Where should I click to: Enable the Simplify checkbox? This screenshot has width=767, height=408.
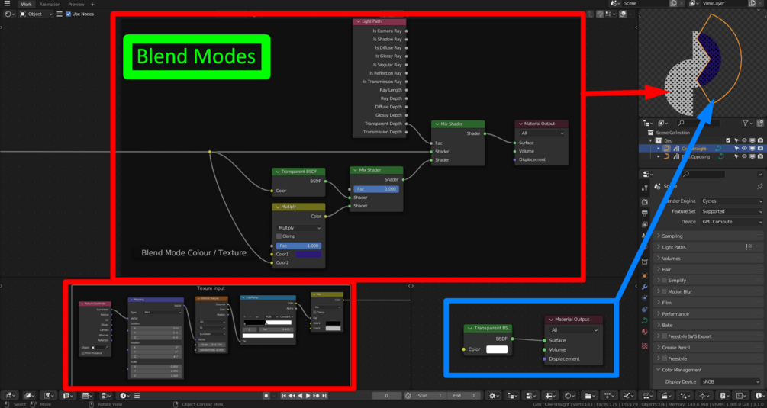point(664,281)
